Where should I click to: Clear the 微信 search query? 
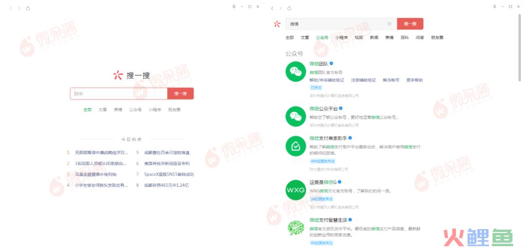click(x=389, y=24)
